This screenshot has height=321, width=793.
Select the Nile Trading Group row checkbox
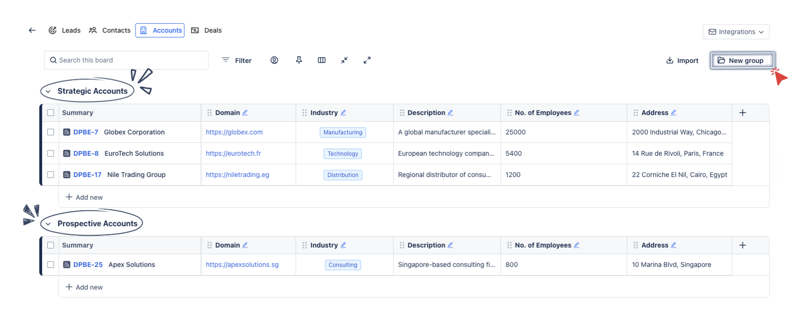point(51,175)
